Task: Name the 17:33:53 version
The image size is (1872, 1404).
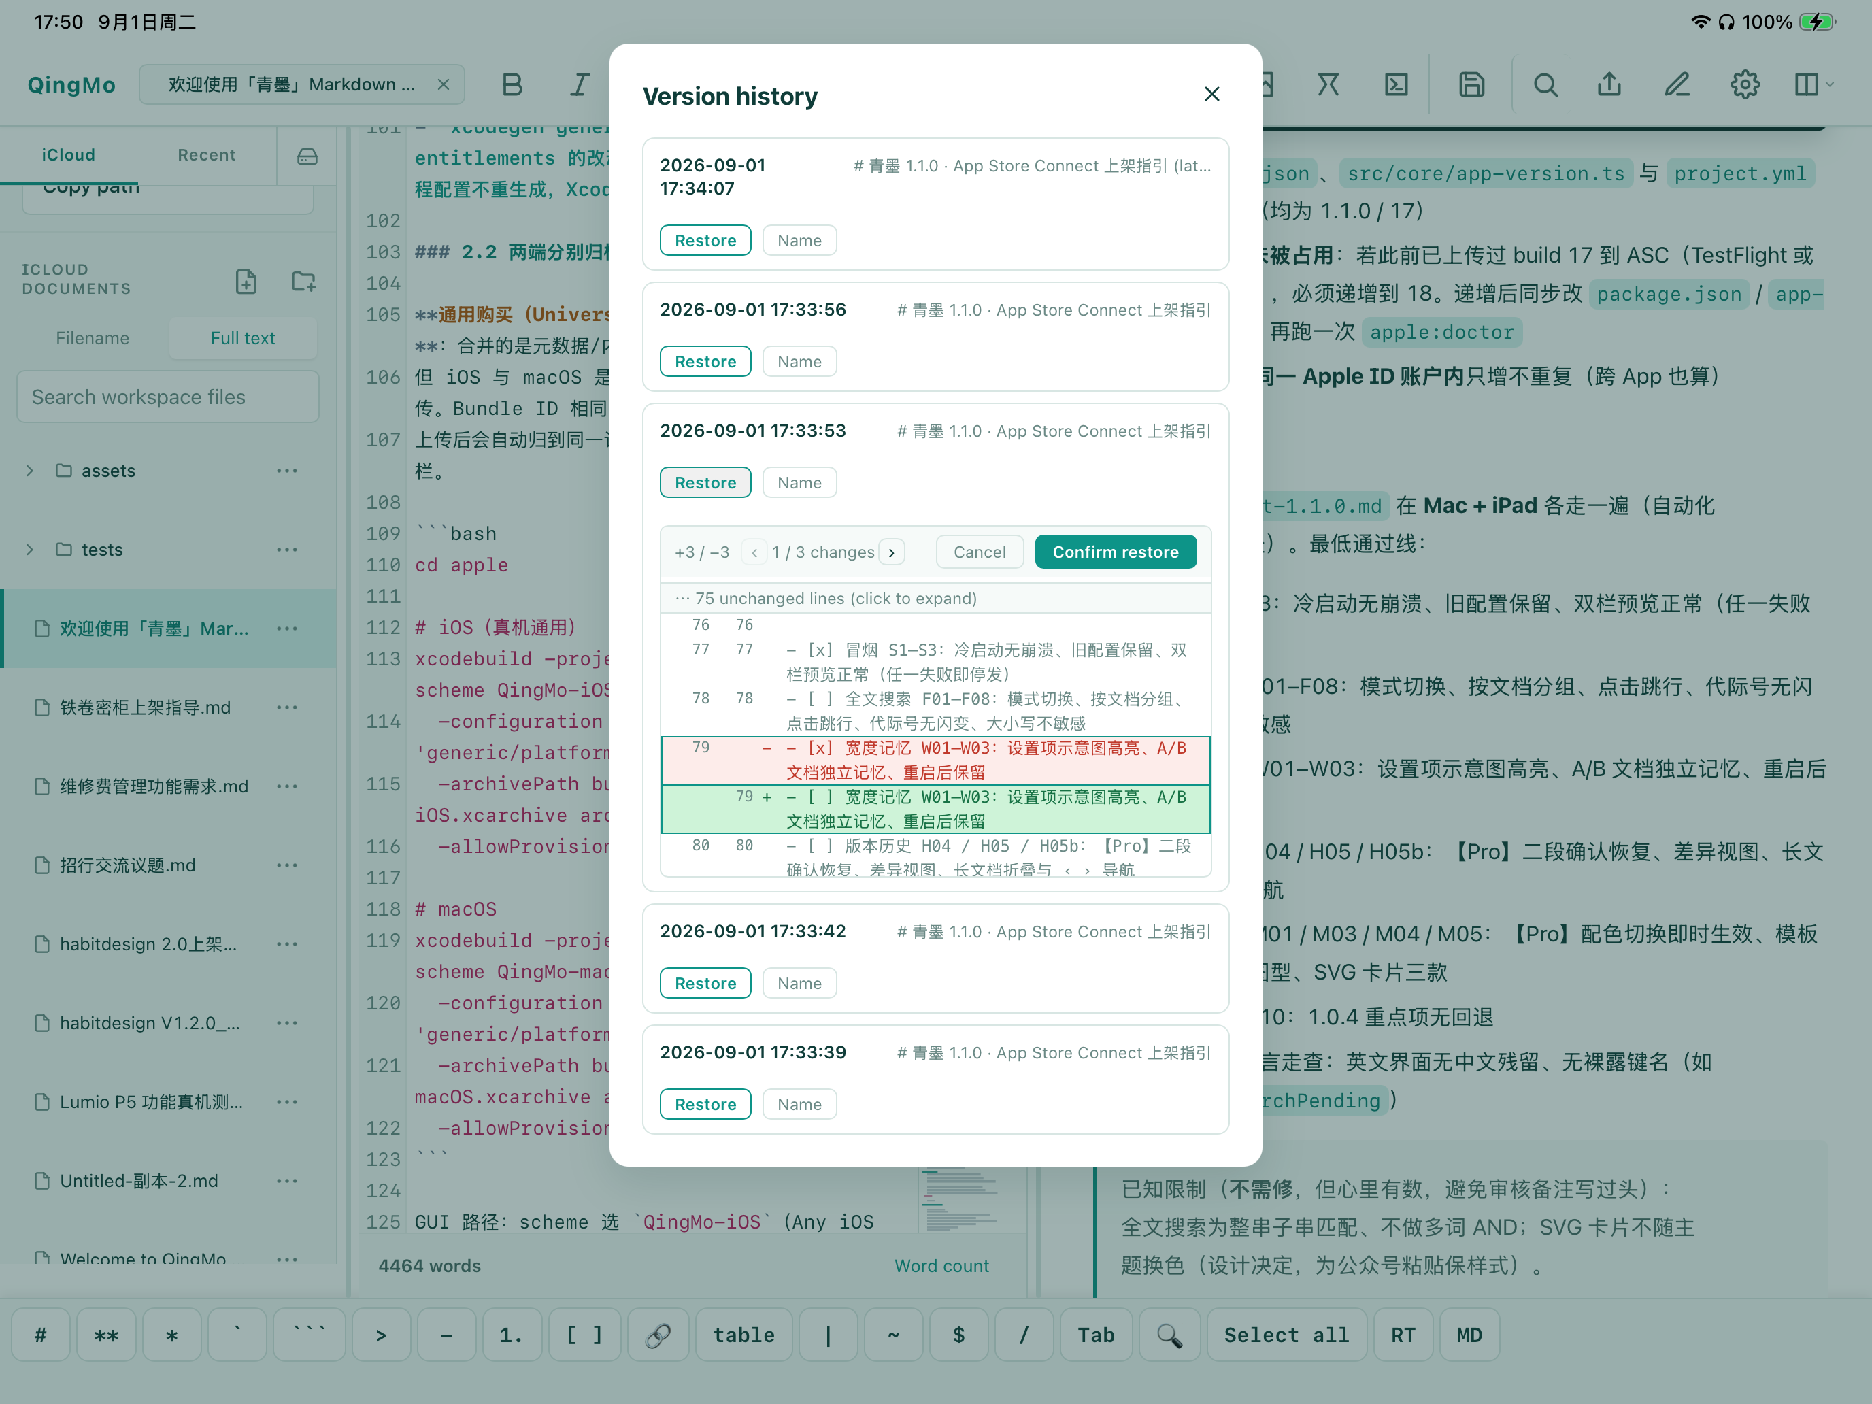Action: tap(799, 482)
